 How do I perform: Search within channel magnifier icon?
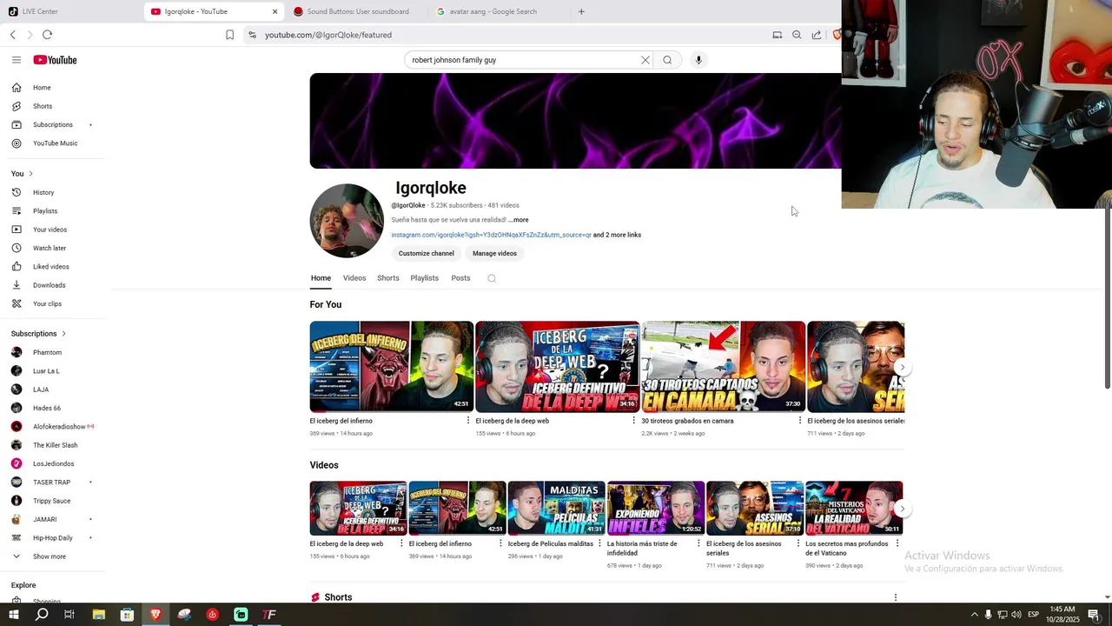tap(492, 278)
